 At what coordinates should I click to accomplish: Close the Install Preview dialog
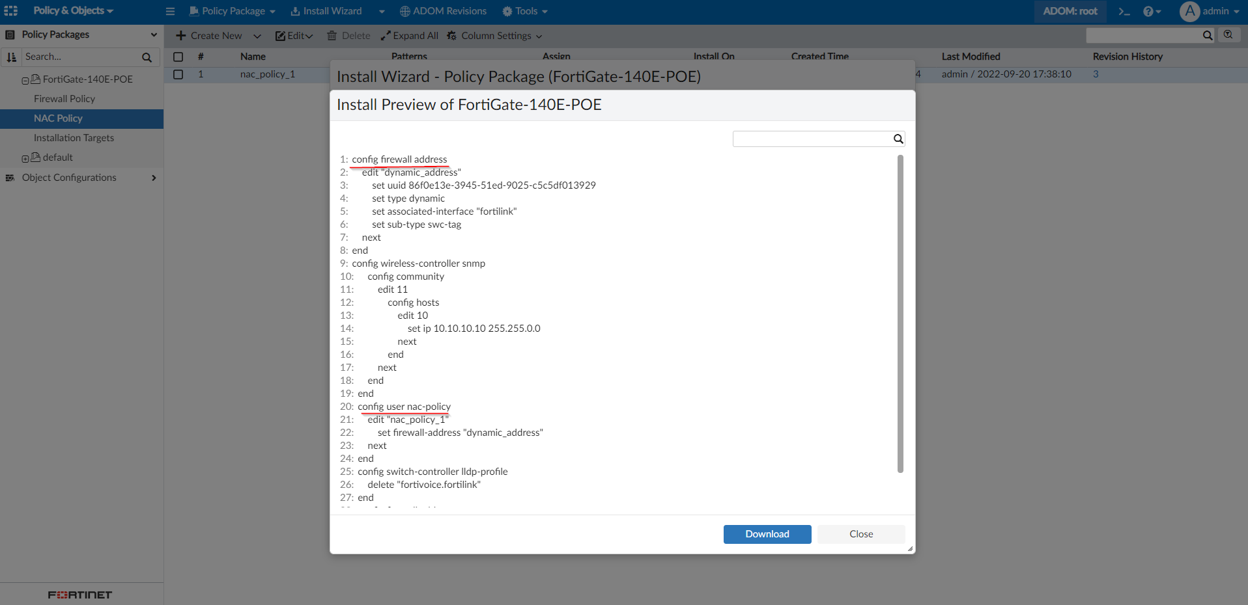pos(861,534)
